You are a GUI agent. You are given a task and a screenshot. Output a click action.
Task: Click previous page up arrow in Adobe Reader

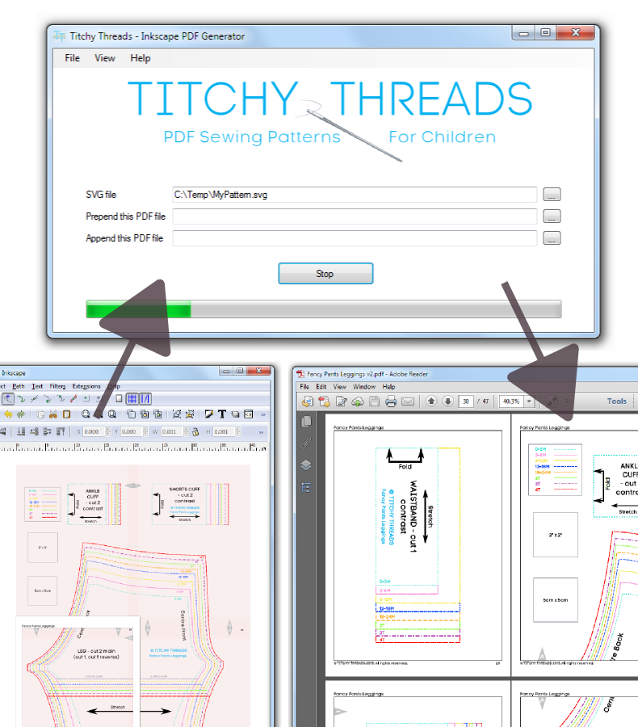(431, 401)
